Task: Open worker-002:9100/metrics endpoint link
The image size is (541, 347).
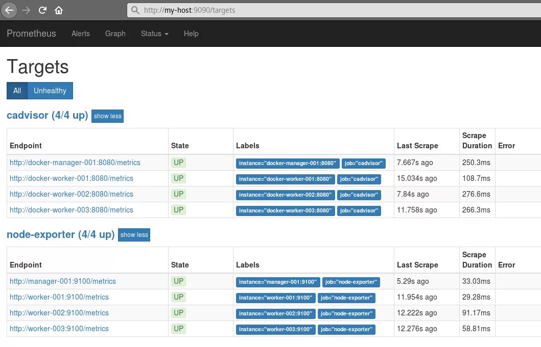Action: (59, 313)
